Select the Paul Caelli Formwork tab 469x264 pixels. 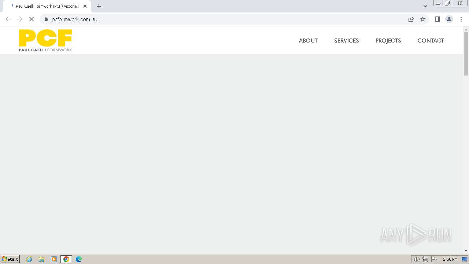[47, 6]
